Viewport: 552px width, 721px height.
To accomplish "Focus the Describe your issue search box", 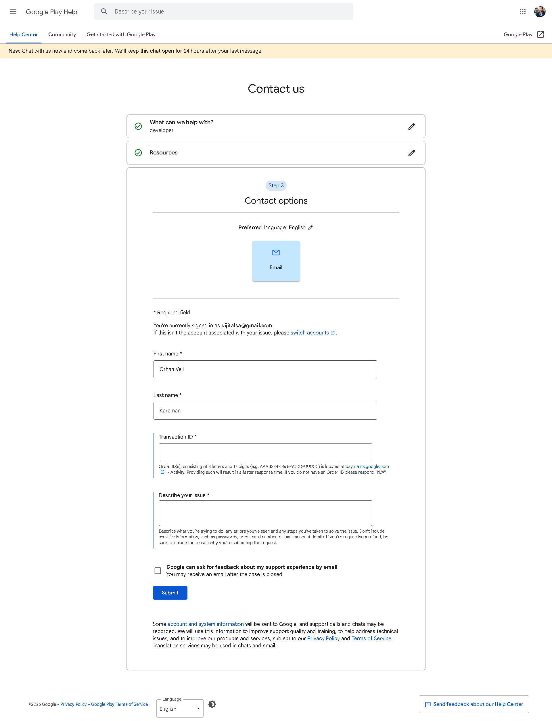I will 223,12.
